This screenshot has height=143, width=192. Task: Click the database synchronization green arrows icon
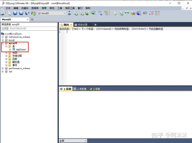tap(127, 13)
